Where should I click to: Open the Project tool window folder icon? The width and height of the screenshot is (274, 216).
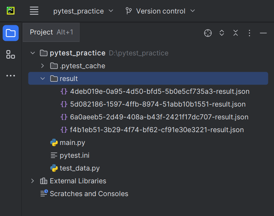click(11, 33)
